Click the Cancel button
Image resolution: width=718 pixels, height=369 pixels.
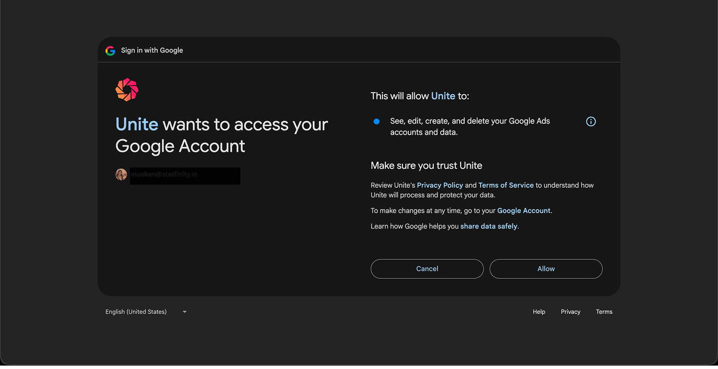coord(427,269)
